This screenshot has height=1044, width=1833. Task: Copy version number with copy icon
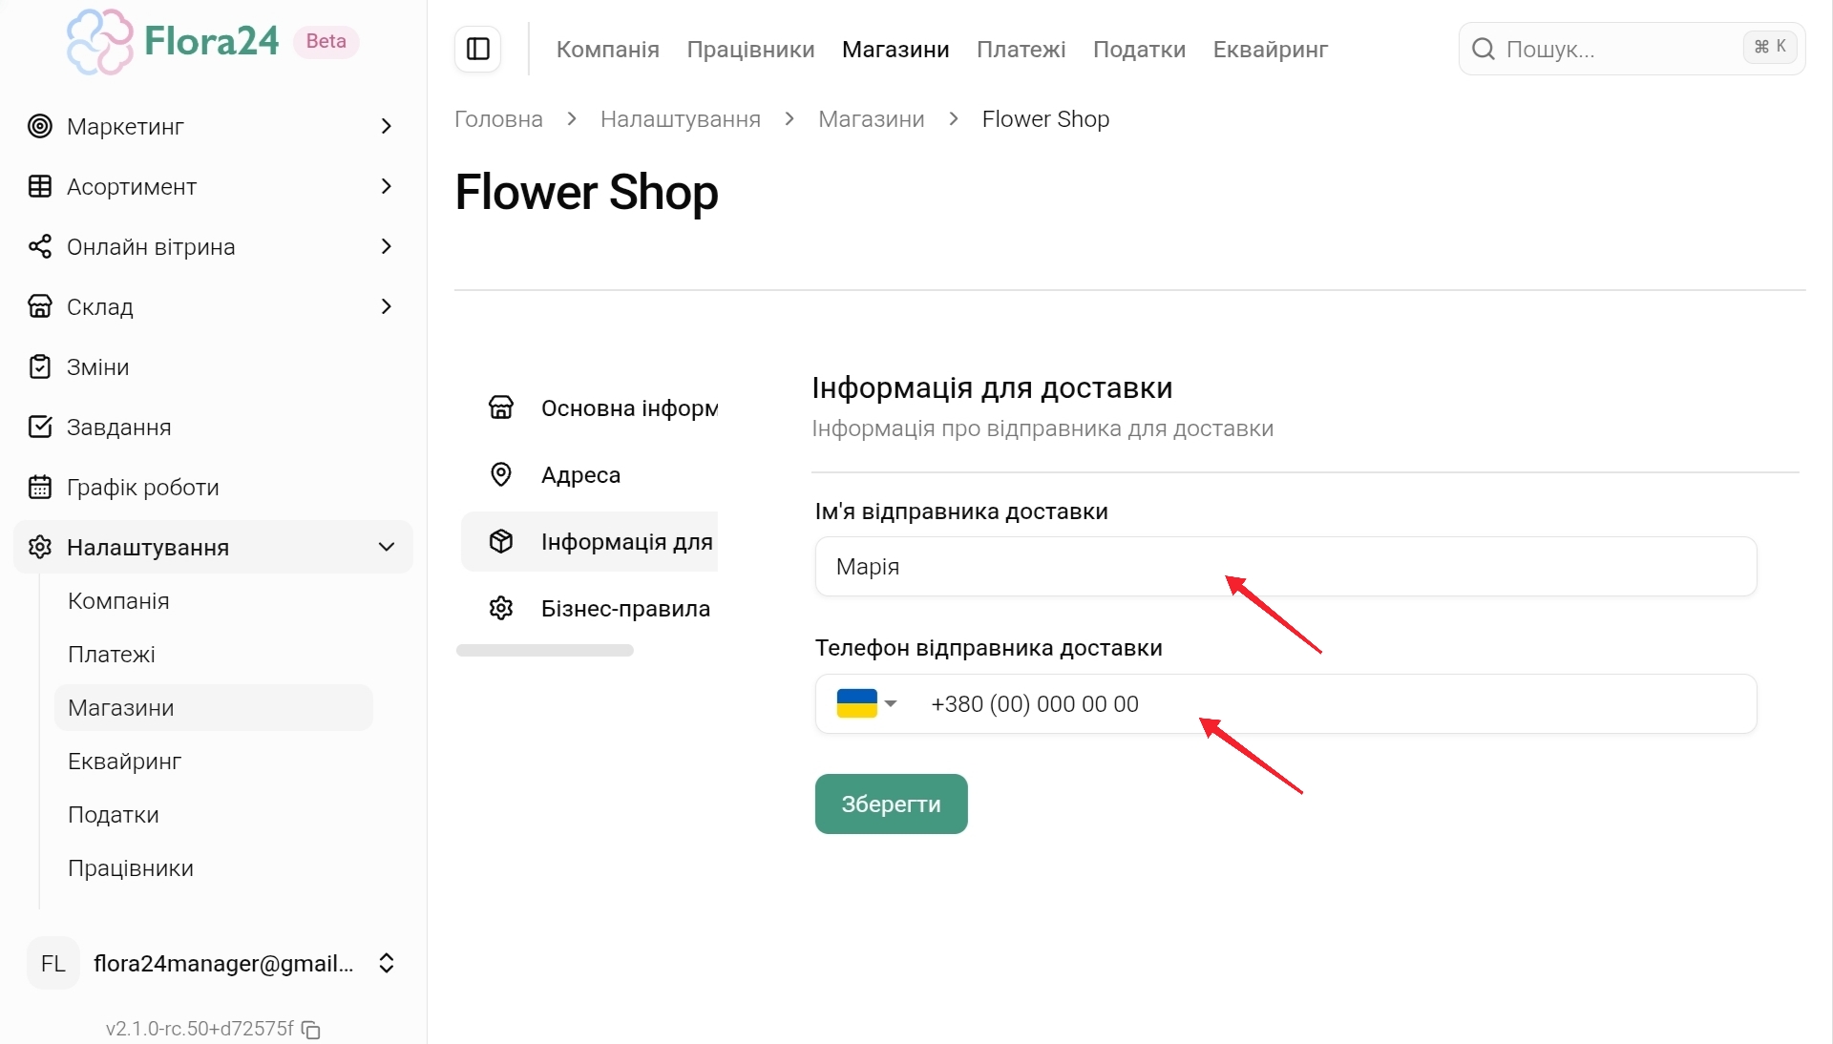(x=311, y=1030)
